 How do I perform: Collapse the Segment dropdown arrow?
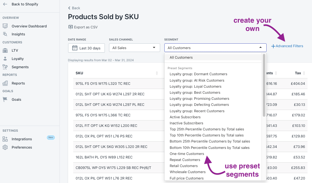(261, 48)
